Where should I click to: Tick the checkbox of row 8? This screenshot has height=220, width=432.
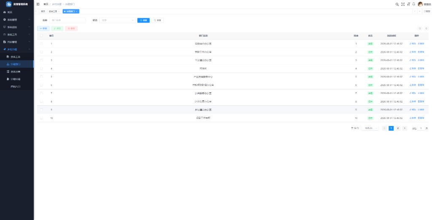(x=41, y=101)
